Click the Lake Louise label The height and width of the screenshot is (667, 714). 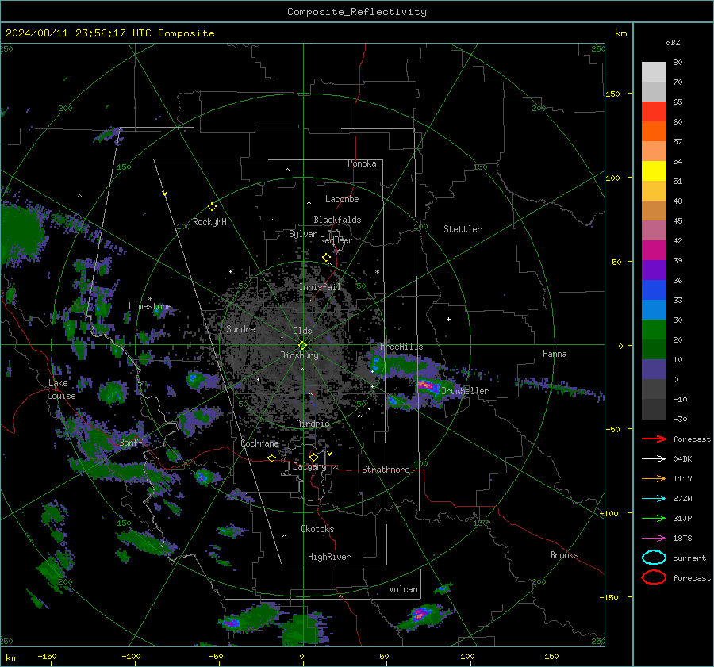click(61, 389)
